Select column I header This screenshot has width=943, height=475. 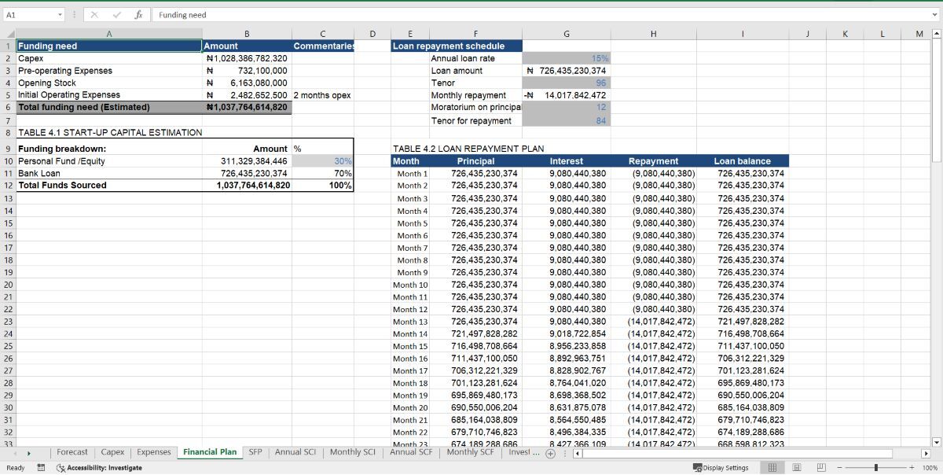(743, 34)
